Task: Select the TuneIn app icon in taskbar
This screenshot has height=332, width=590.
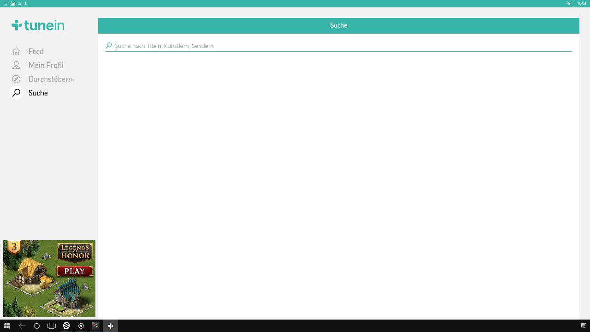Action: pos(111,326)
